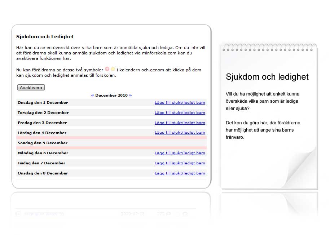Click the Avaktivera button
The image size is (330, 235).
click(31, 88)
